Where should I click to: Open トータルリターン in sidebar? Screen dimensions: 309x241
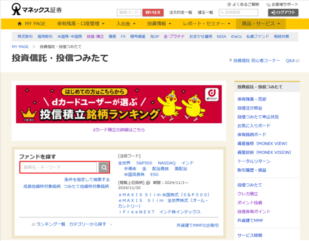tap(254, 161)
